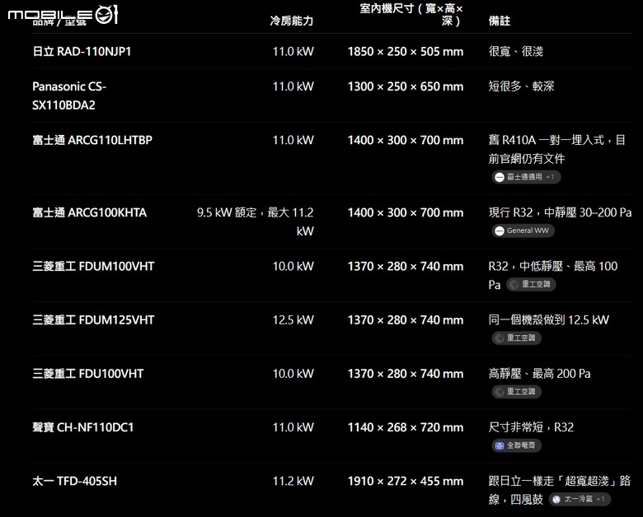Click 11.0 kW in 聲寶 row

[293, 427]
